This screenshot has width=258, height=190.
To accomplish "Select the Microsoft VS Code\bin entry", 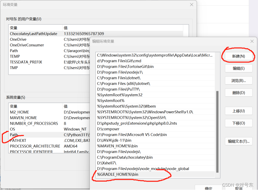I will [155, 135].
